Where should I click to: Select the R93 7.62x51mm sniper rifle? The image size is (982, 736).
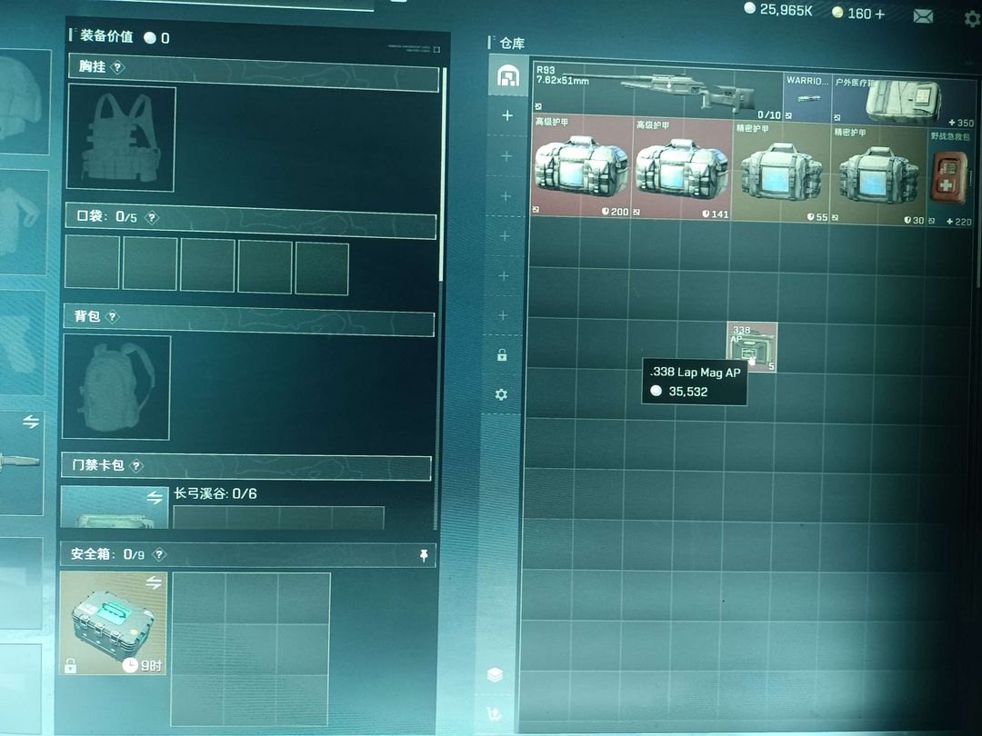click(657, 92)
